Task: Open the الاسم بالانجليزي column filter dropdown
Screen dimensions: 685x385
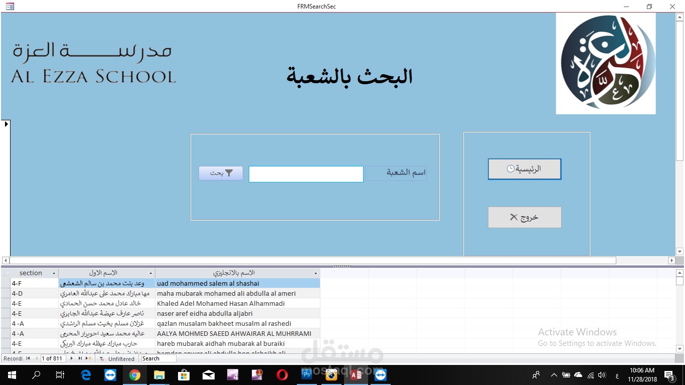Action: (316, 273)
